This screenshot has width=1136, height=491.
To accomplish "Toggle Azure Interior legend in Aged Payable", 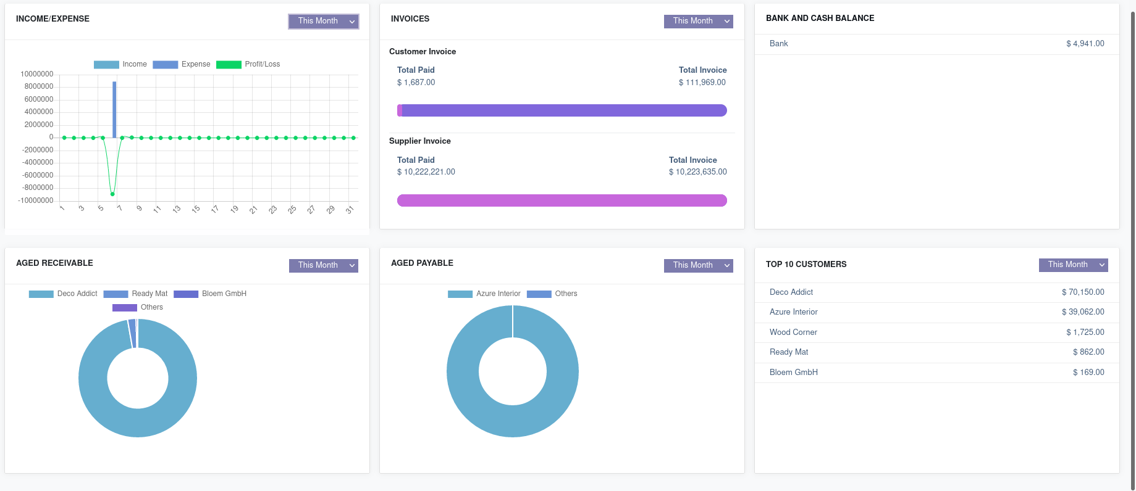I will click(484, 294).
